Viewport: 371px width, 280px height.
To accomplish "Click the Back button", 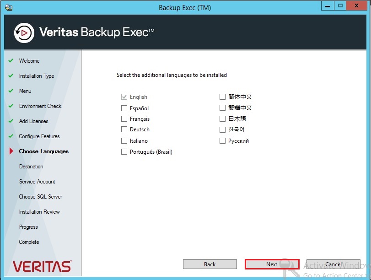I will (x=210, y=264).
